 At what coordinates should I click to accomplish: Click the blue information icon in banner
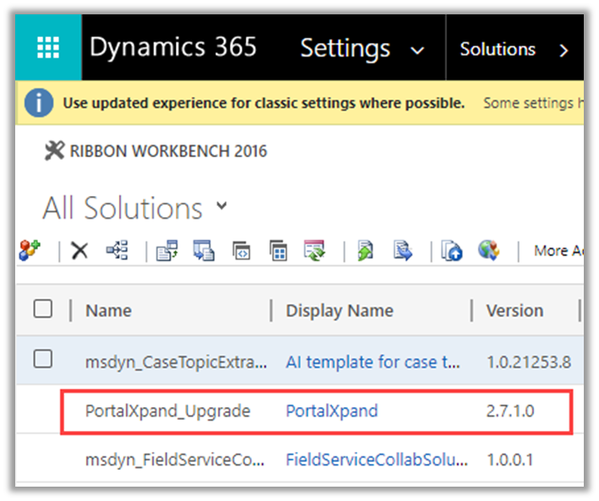[x=38, y=103]
